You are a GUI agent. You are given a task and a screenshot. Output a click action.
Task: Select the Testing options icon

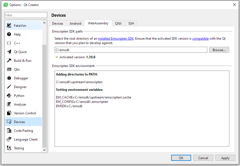(19, 148)
